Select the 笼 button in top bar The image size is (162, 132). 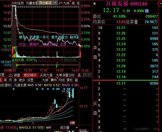(78, 3)
